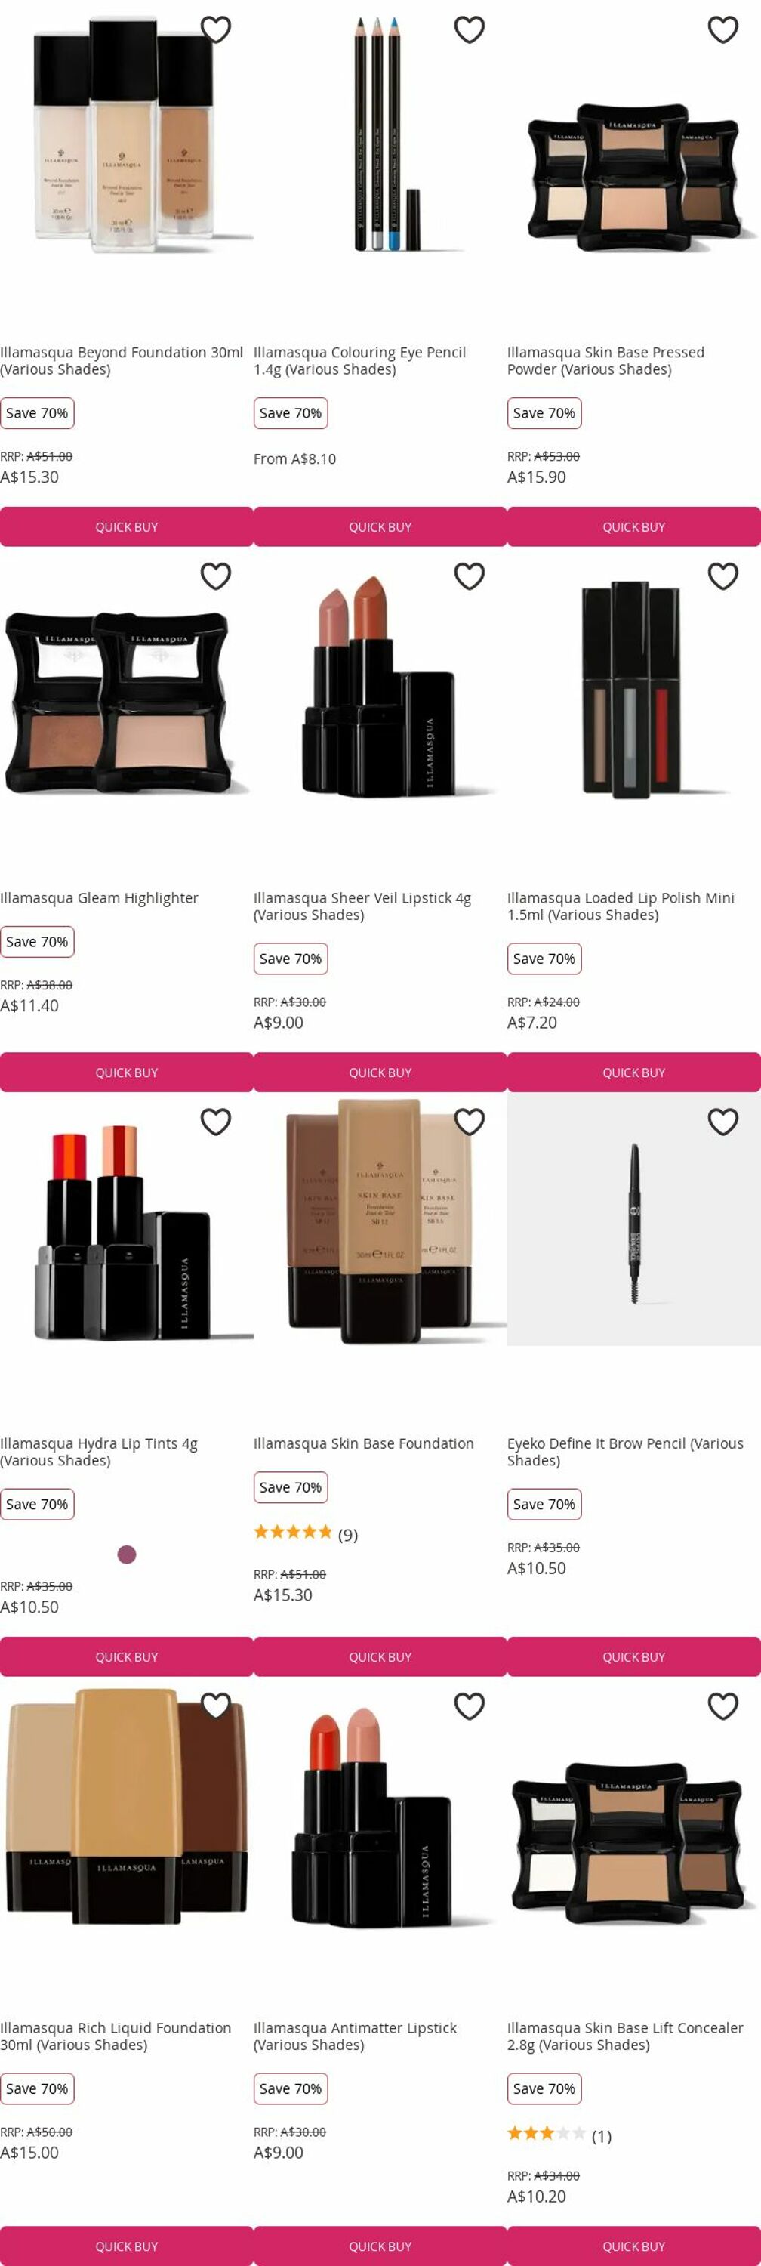The image size is (761, 2266).
Task: Wishlist heart on Skin Base Lift Concealer
Action: pos(722,1706)
